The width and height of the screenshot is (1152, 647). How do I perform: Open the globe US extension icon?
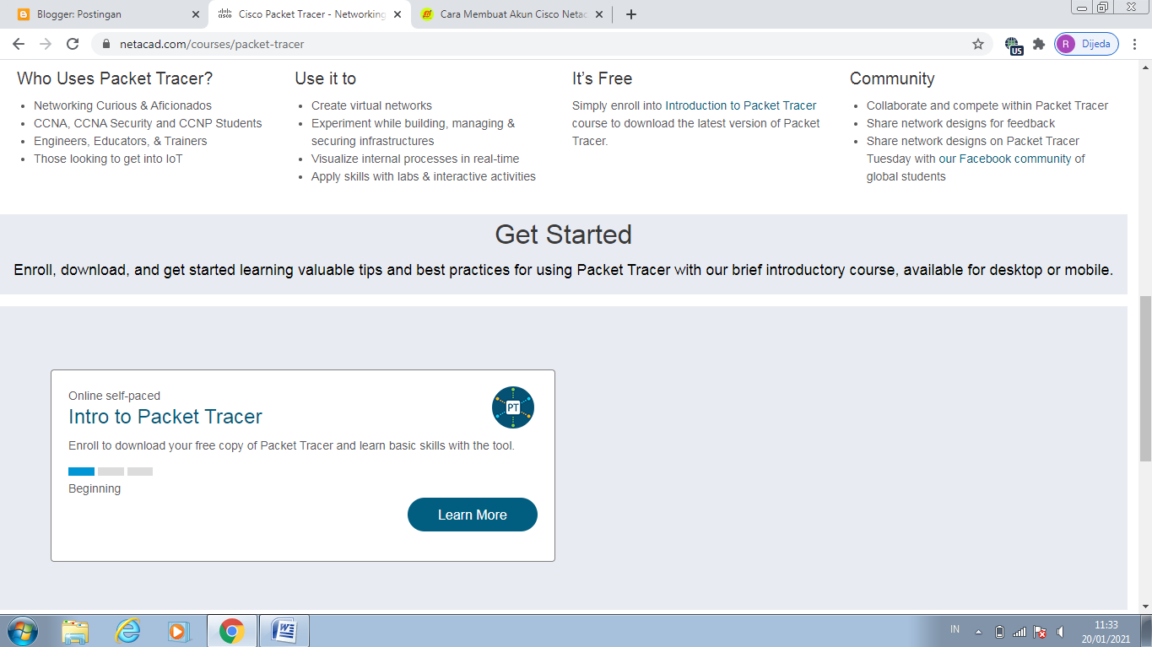click(1014, 46)
